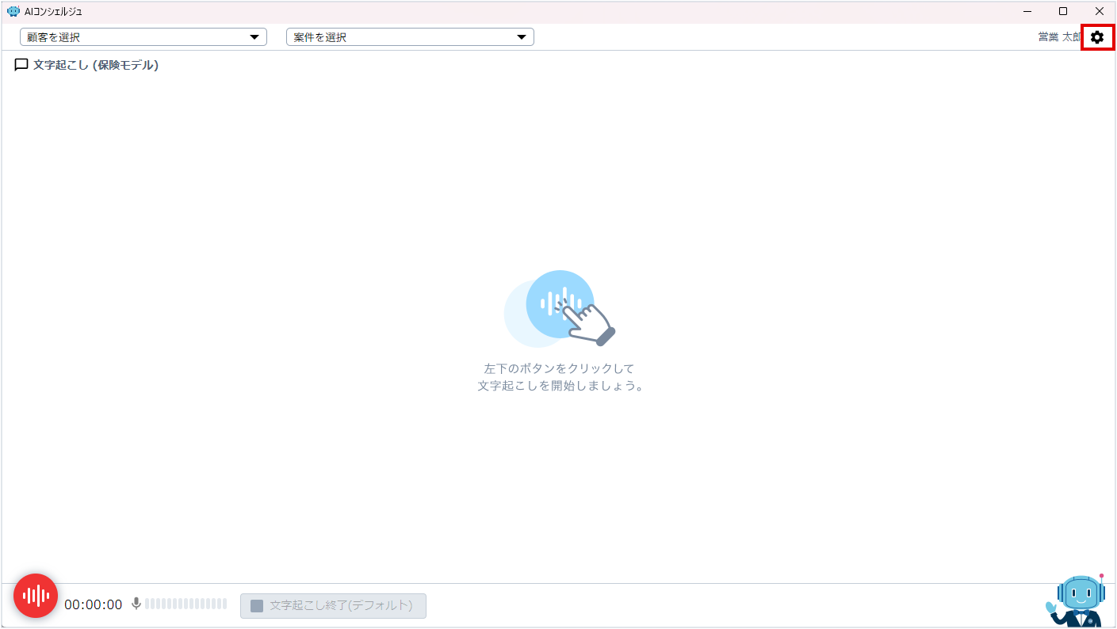Start transcription with the red record button
The width and height of the screenshot is (1117, 629).
coord(36,596)
